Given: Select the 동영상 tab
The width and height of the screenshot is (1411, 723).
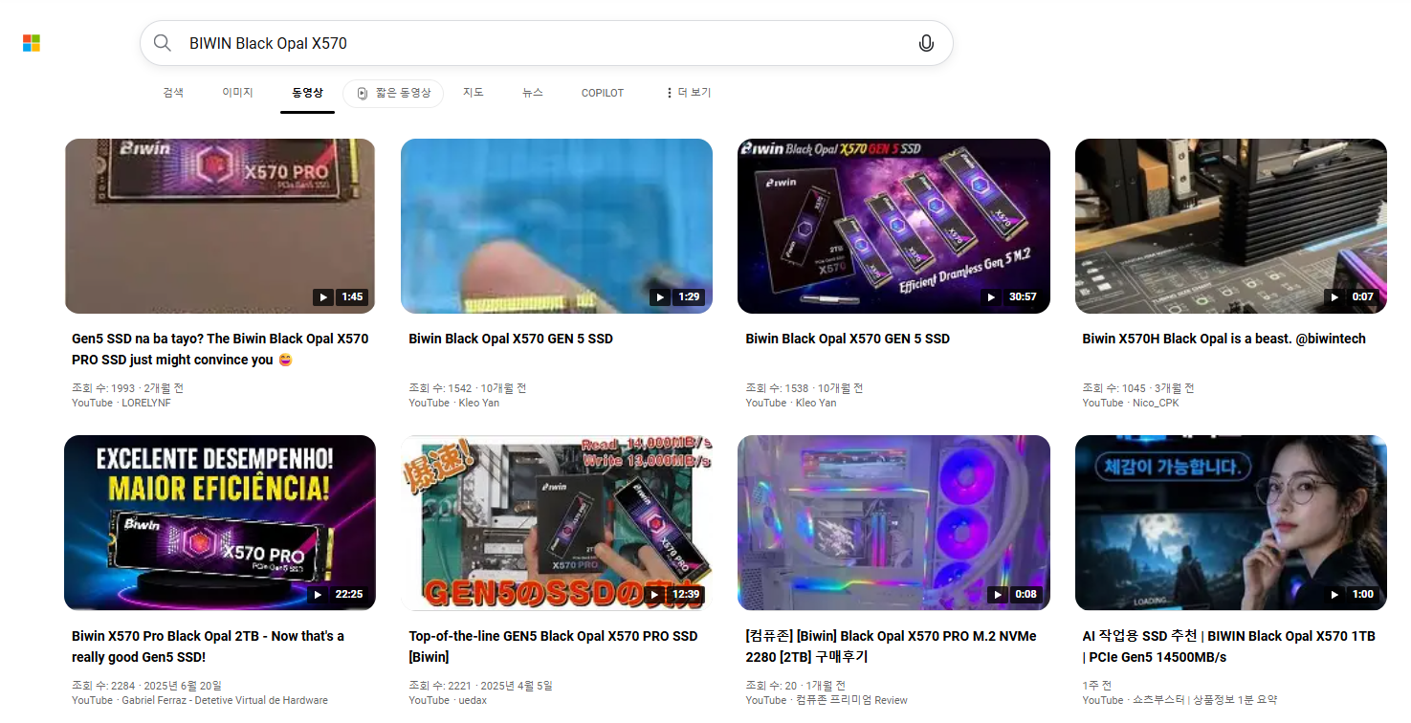Looking at the screenshot, I should tap(307, 93).
